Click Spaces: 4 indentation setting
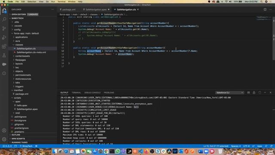This screenshot has width=275, height=155. pos(236,146)
